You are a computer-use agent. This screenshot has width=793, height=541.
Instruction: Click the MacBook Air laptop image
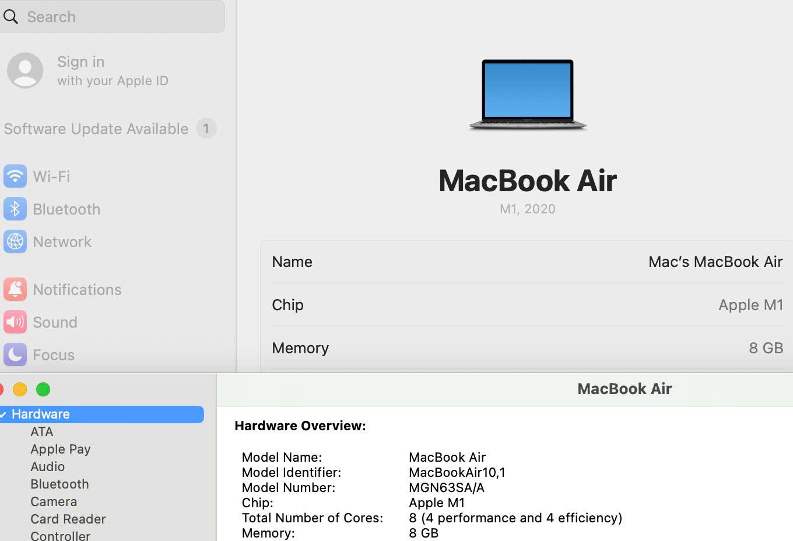click(528, 94)
